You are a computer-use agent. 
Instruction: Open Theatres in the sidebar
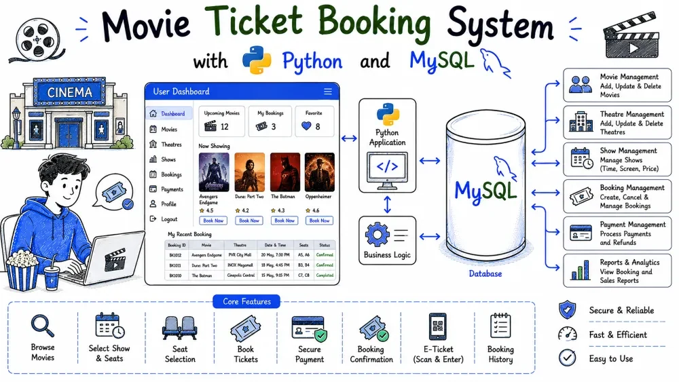point(166,145)
